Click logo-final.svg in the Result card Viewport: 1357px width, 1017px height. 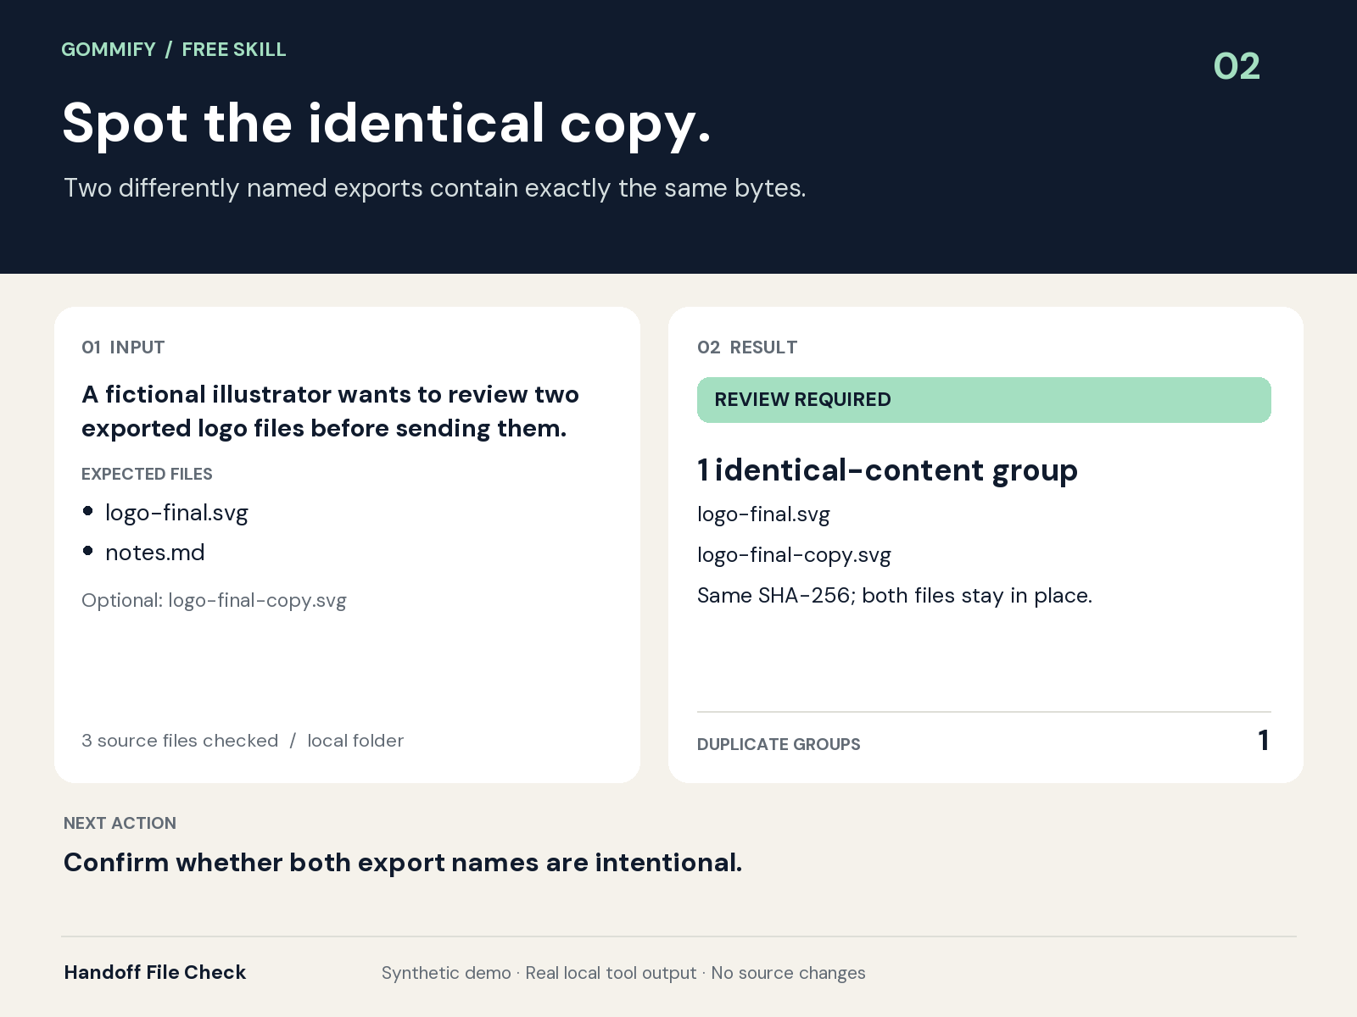(x=763, y=514)
